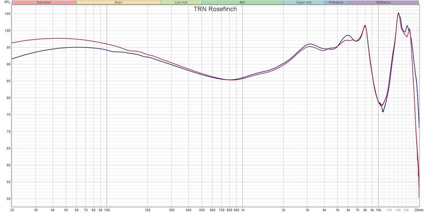
Task: Click the 300 Hz frequency axis label
Action: 172,210
